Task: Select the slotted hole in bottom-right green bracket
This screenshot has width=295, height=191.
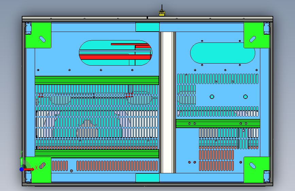Action: coord(252,166)
